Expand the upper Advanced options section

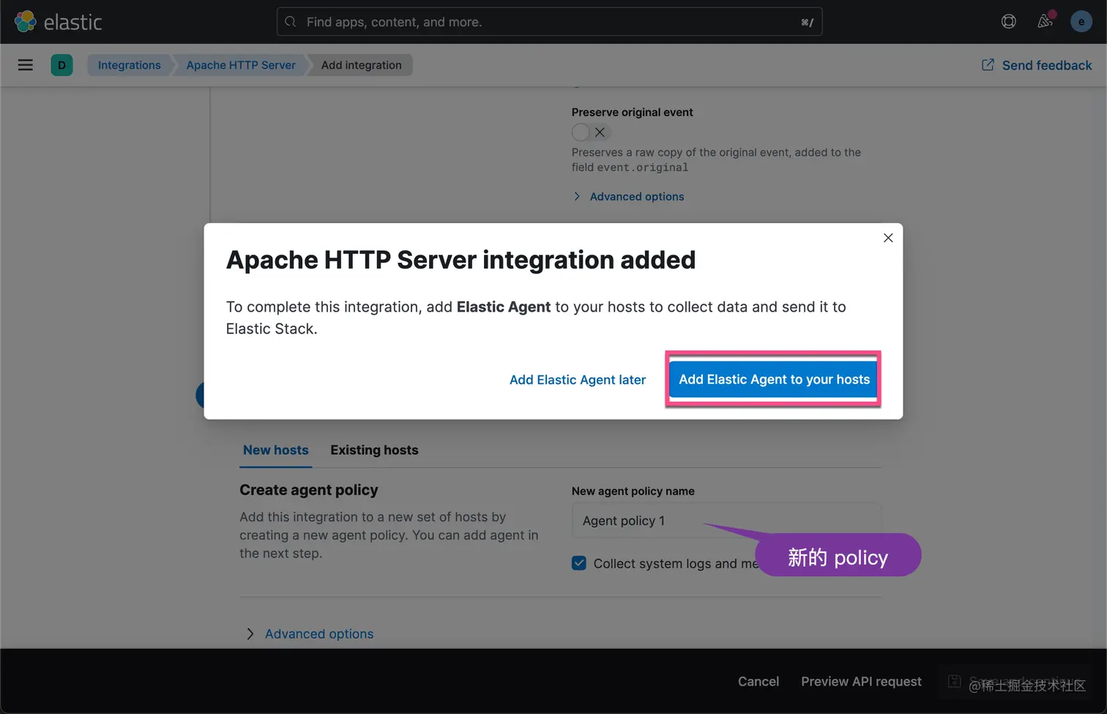pyautogui.click(x=629, y=197)
